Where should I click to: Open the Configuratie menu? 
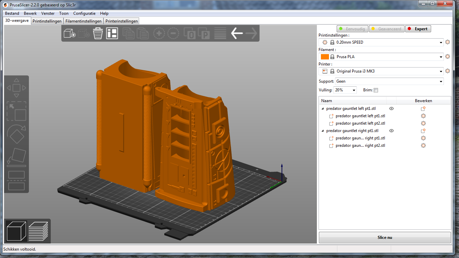pyautogui.click(x=84, y=13)
